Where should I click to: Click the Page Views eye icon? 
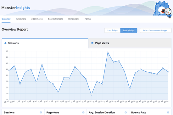point(92,43)
